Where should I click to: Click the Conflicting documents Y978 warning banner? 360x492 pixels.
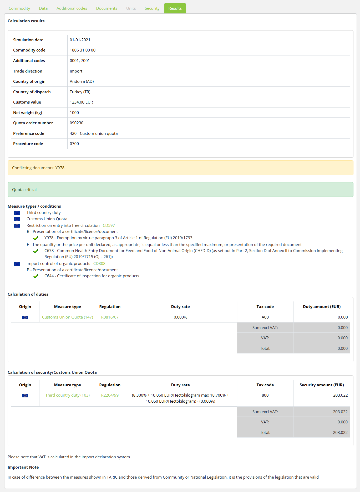(180, 168)
